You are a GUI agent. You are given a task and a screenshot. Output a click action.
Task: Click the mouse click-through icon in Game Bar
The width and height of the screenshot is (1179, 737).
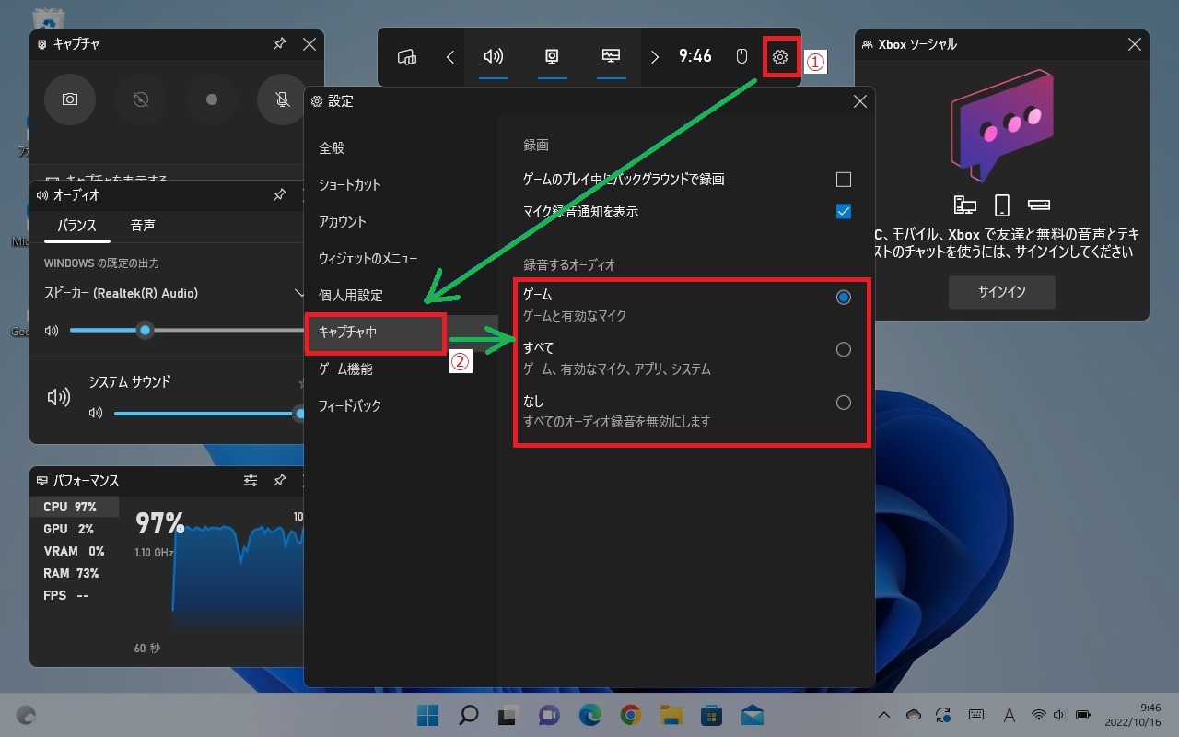click(741, 57)
